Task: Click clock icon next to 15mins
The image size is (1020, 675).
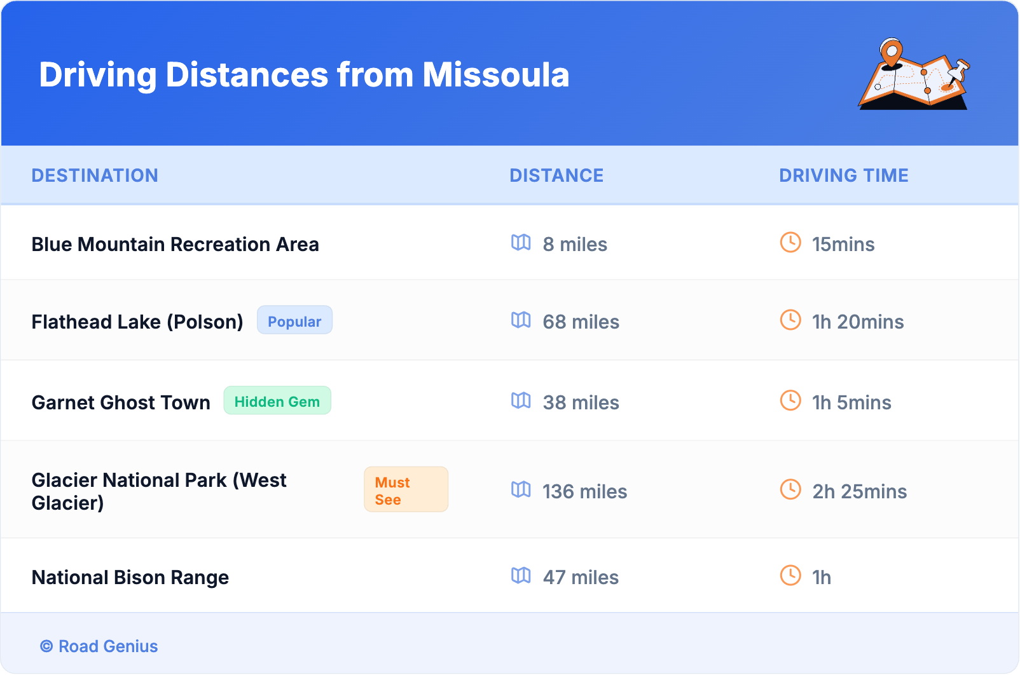Action: tap(790, 242)
